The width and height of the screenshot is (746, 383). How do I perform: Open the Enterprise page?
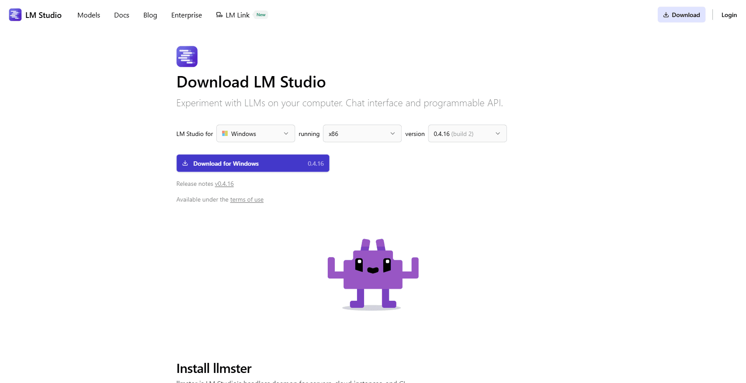187,15
